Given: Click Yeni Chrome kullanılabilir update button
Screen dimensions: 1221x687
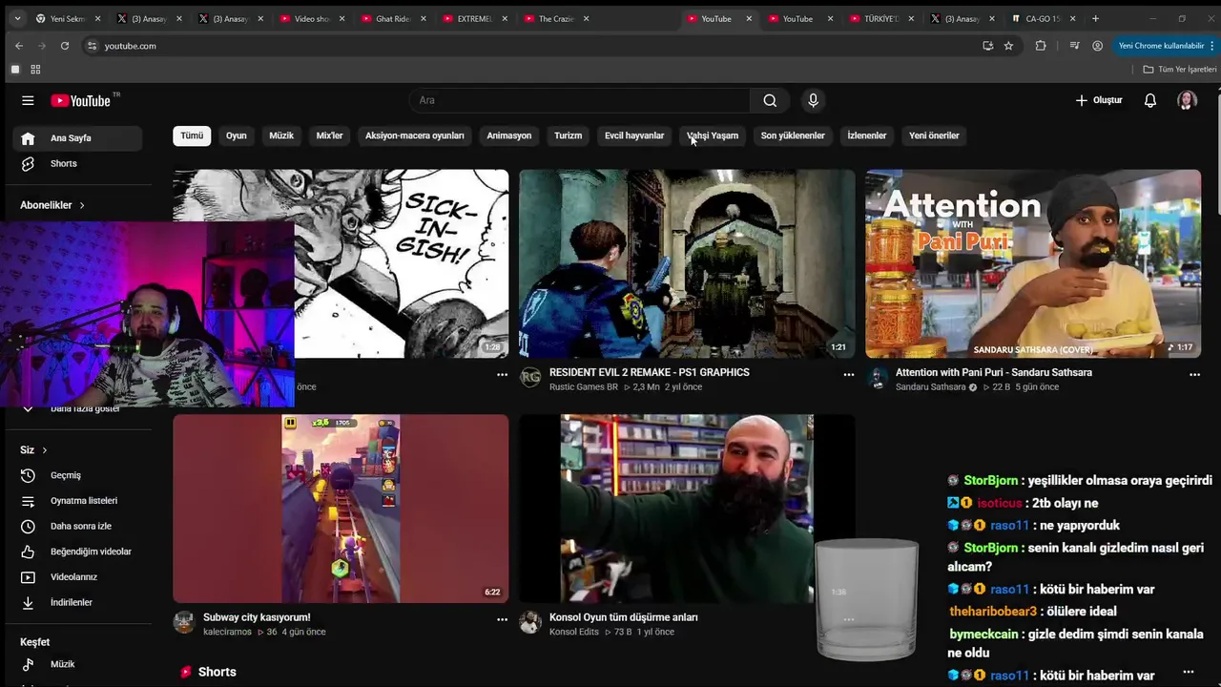Looking at the screenshot, I should [x=1164, y=46].
